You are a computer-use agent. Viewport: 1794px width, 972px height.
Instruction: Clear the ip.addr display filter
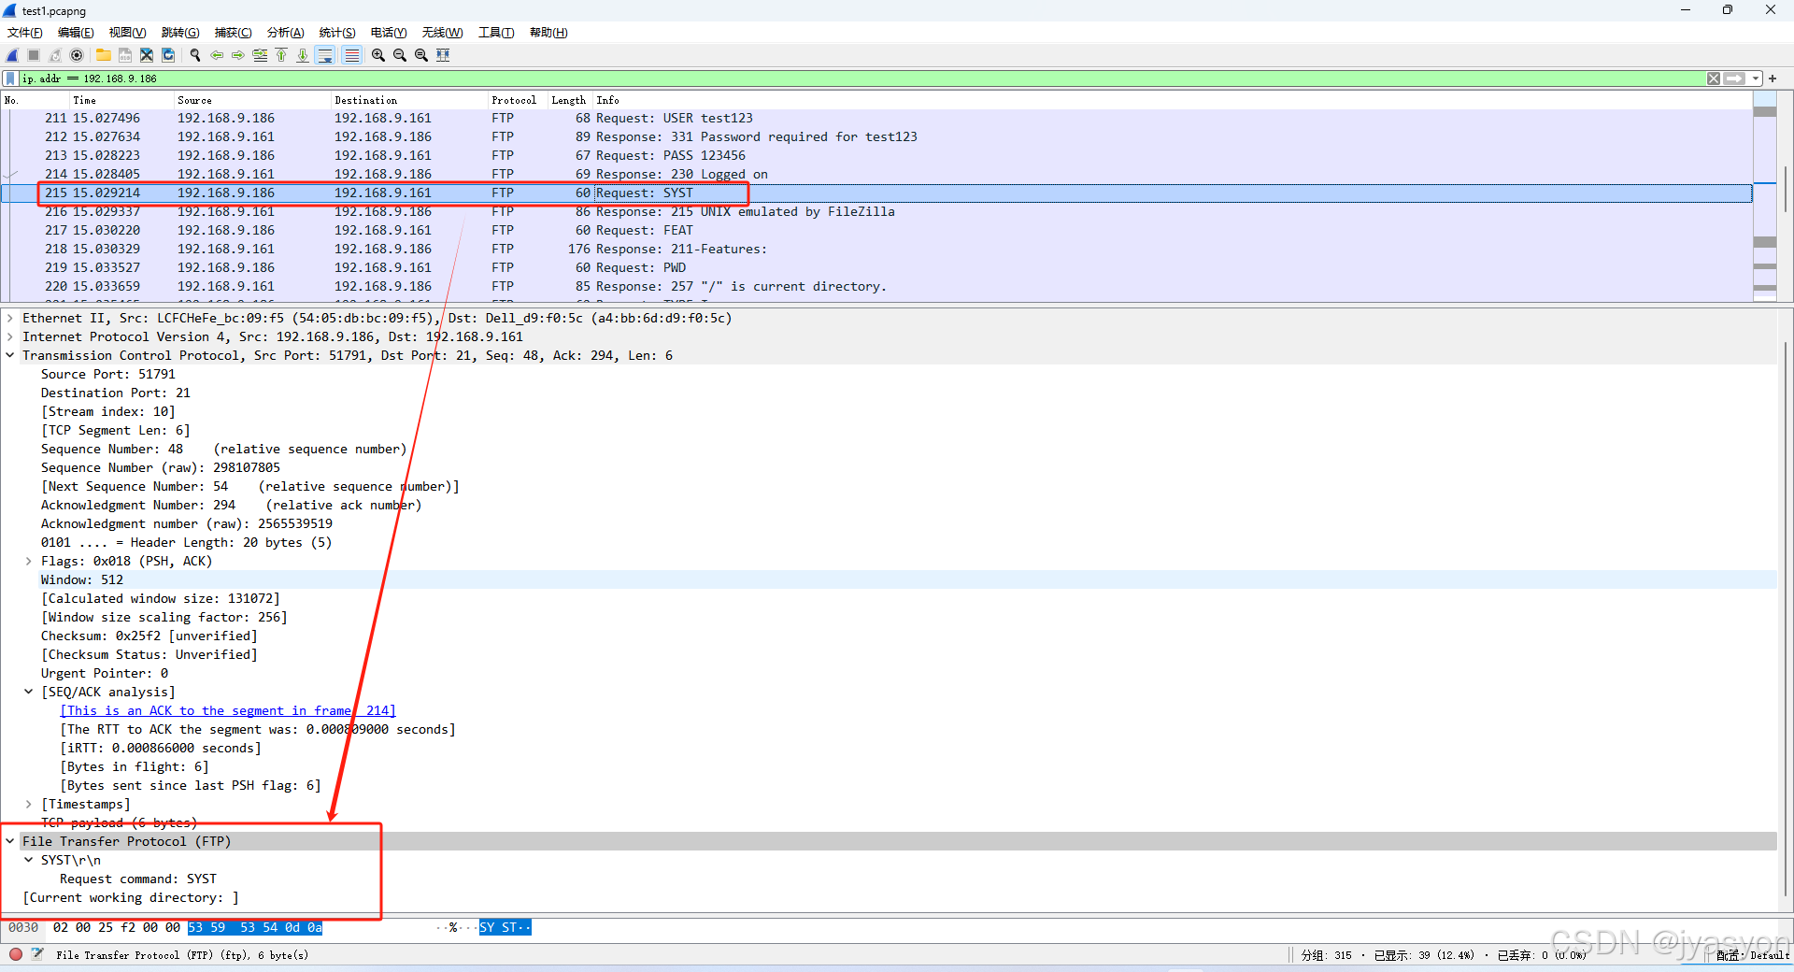[1714, 79]
